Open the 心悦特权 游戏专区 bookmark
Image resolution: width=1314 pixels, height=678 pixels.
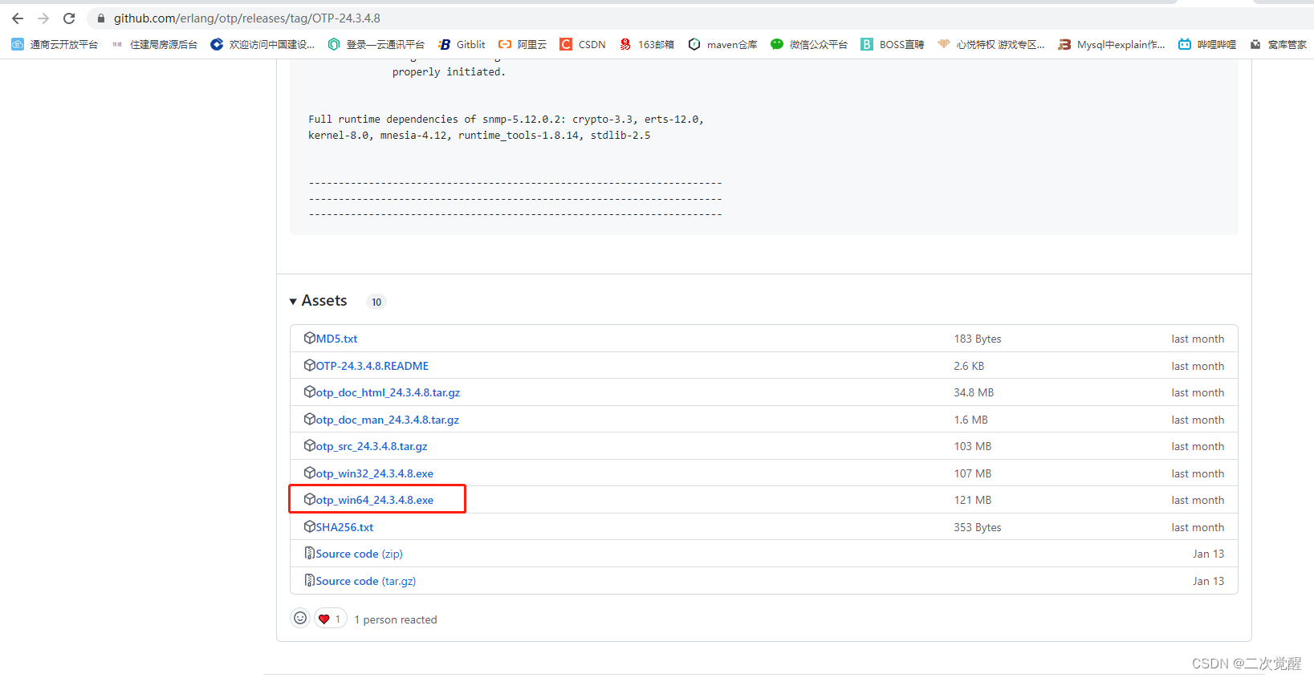pos(991,44)
